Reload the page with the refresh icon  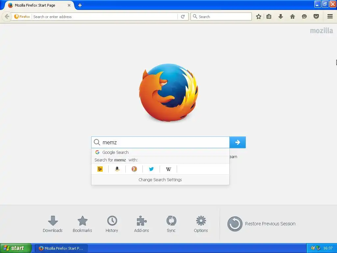tap(183, 16)
